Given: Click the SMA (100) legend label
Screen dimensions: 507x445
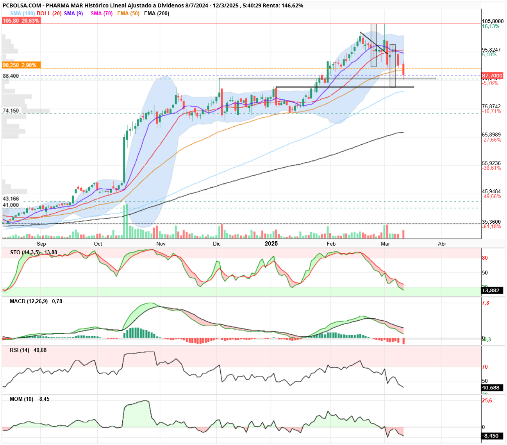Looking at the screenshot, I should point(22,13).
